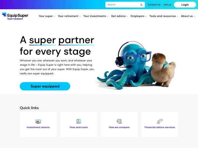Image resolution: width=198 pixels, height=158 pixels.
Task: Focus the Search input field
Action: tap(125, 5)
